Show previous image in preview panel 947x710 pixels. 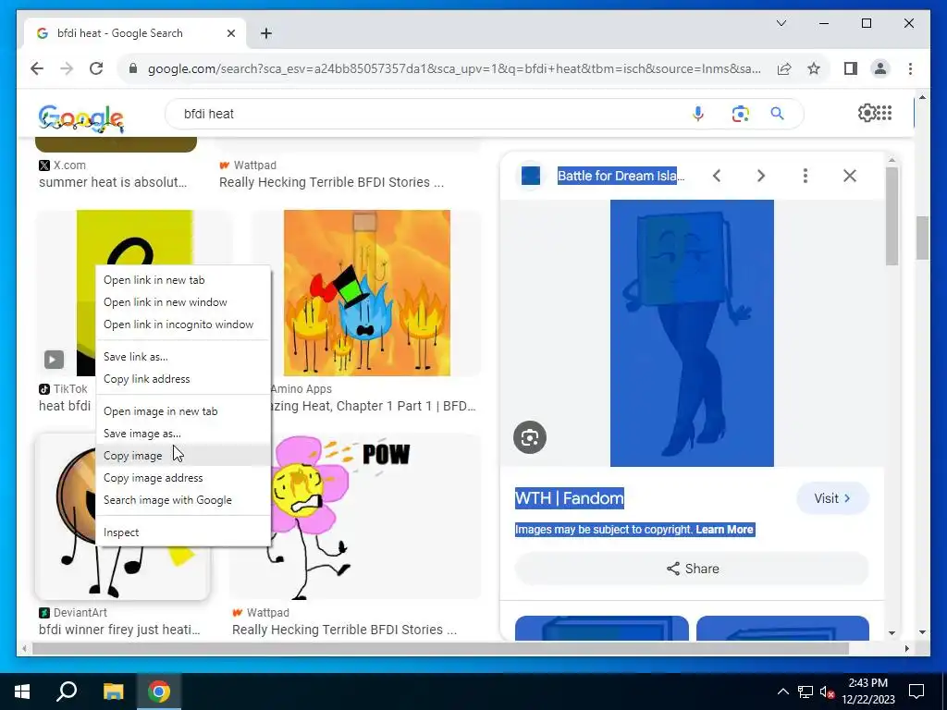click(x=717, y=176)
